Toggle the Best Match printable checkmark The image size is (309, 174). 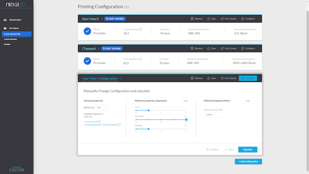pyautogui.click(x=87, y=31)
